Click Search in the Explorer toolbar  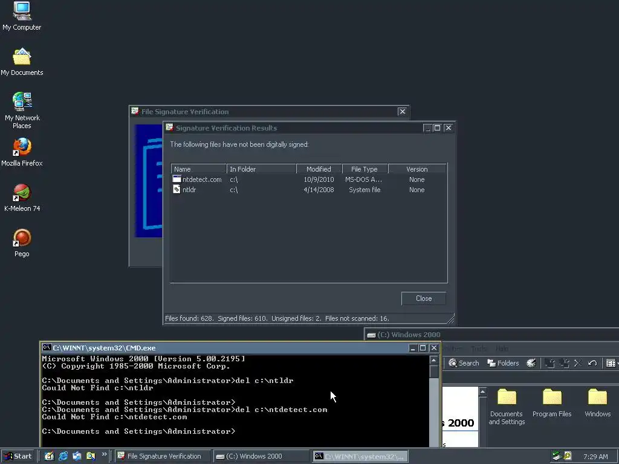(x=464, y=363)
